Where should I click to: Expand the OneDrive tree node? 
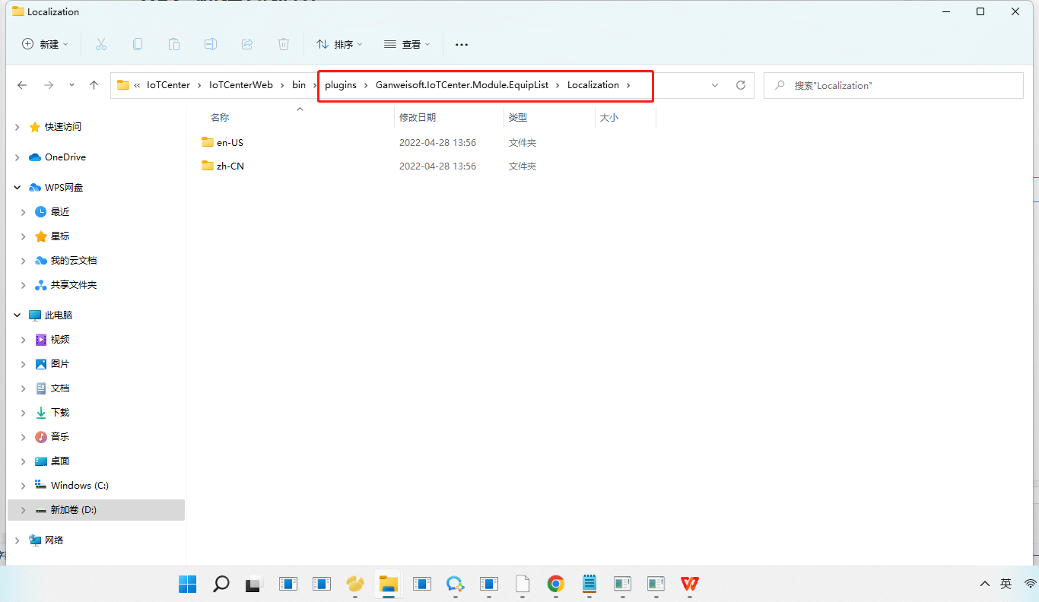(17, 157)
